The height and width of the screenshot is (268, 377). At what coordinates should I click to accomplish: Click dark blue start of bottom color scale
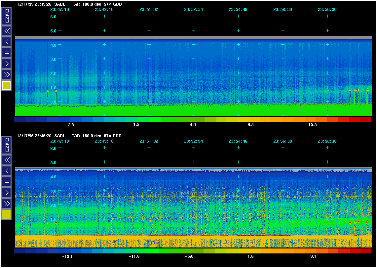[x=19, y=251]
